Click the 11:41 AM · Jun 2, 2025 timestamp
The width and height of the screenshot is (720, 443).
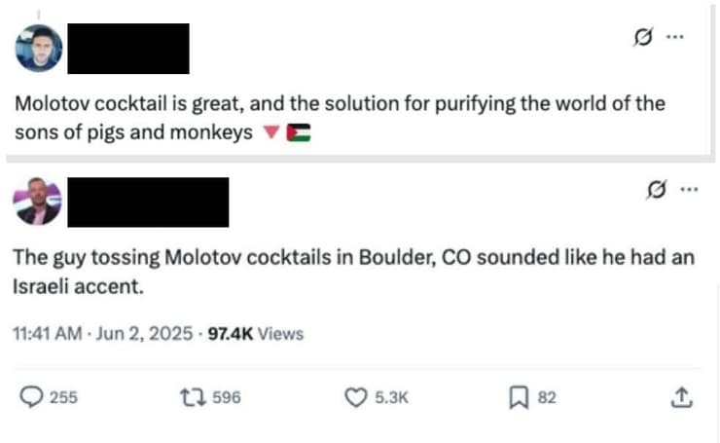click(x=102, y=334)
